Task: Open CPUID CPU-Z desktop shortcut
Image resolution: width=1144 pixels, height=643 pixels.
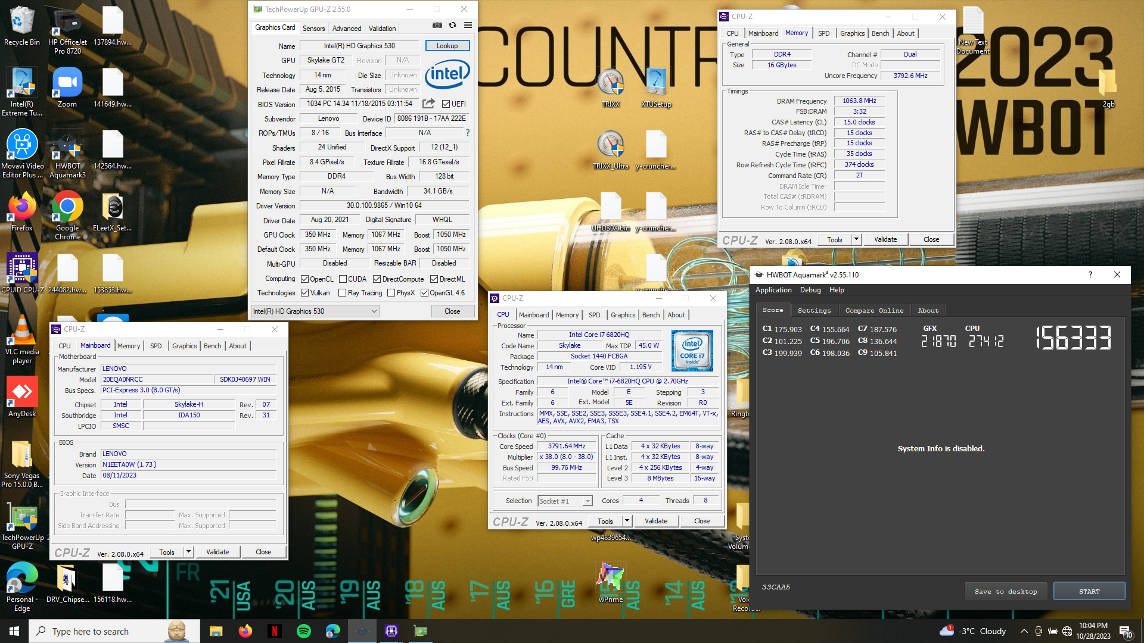Action: (x=22, y=274)
